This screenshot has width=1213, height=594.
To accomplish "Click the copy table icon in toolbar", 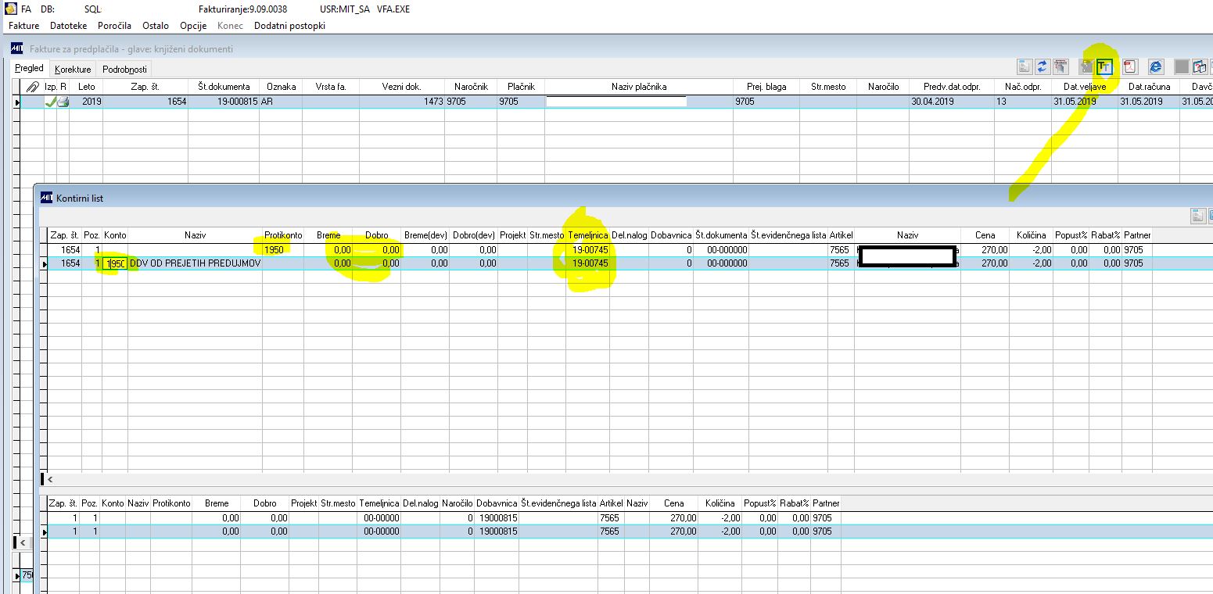I will [x=1060, y=66].
